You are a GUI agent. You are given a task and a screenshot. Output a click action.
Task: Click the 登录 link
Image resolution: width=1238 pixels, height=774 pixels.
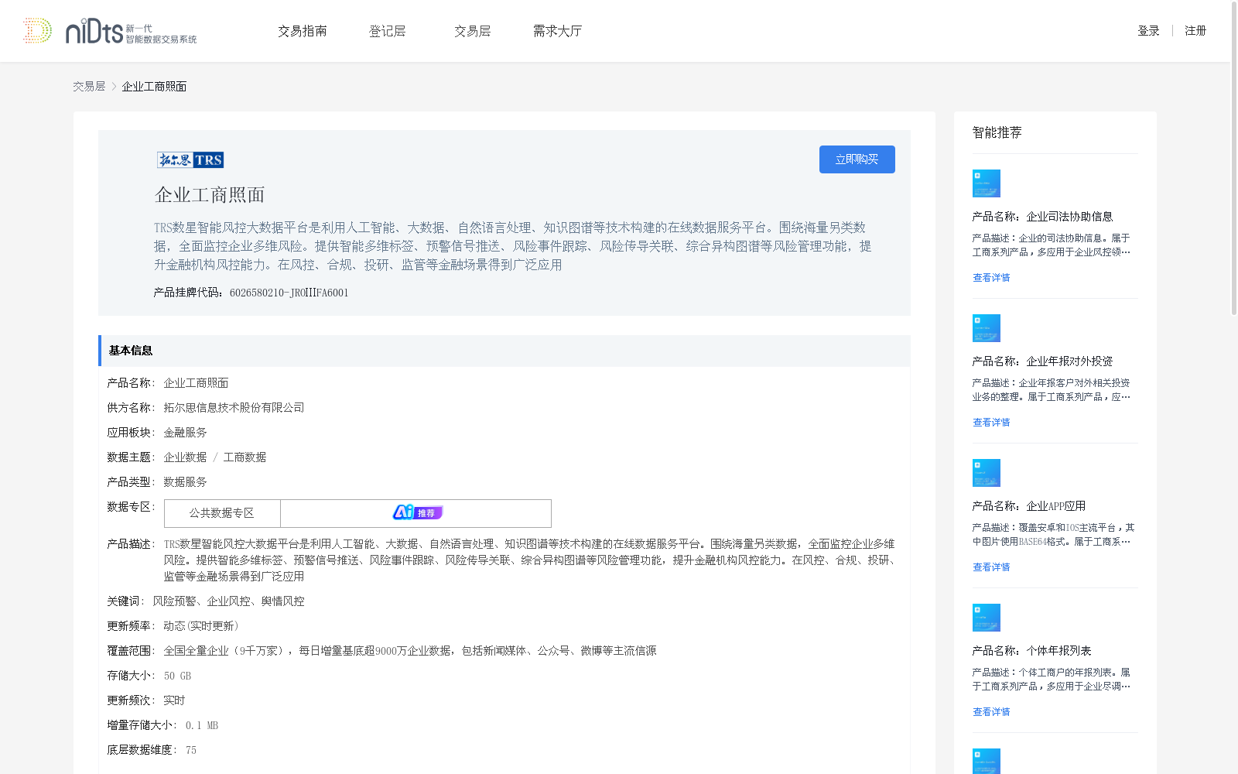point(1148,31)
